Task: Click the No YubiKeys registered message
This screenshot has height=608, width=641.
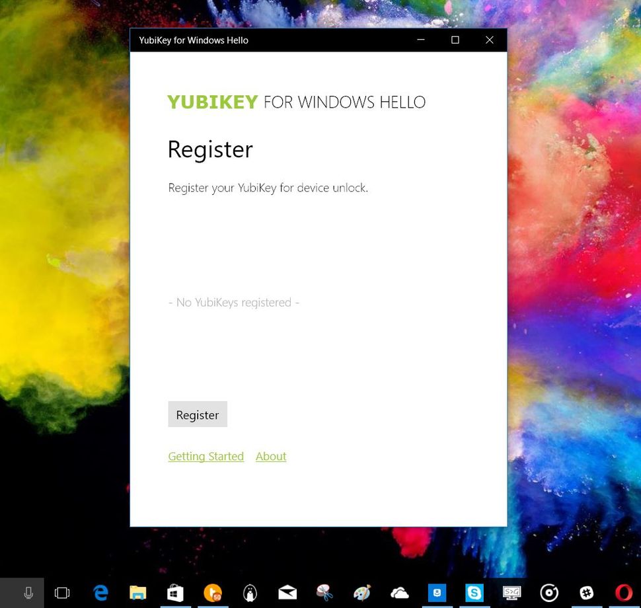Action: click(233, 302)
